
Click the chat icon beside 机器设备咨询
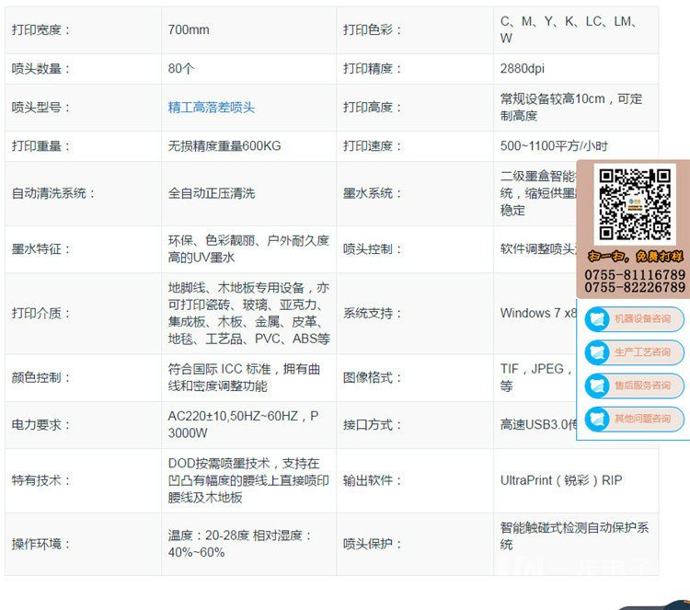point(598,319)
